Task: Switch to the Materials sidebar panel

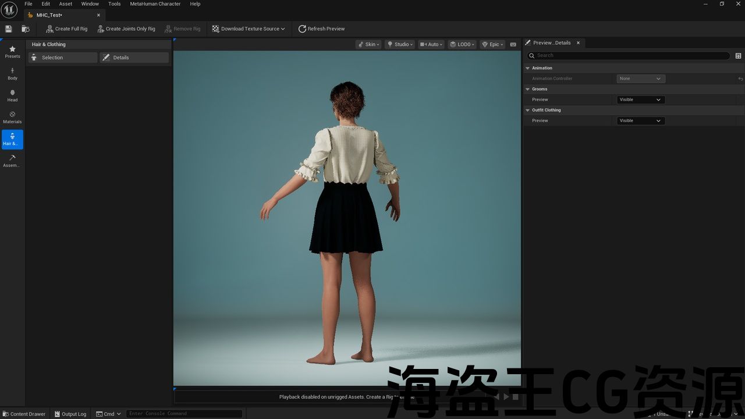Action: click(12, 118)
